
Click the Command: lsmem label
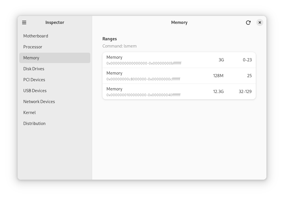tap(119, 46)
